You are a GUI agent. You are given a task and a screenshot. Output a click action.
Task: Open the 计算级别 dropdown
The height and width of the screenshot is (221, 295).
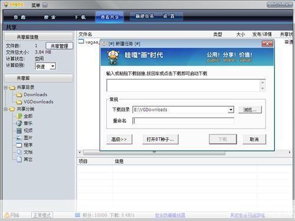pyautogui.click(x=53, y=66)
